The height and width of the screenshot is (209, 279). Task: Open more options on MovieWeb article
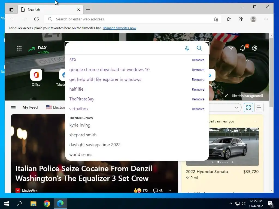[x=169, y=190]
